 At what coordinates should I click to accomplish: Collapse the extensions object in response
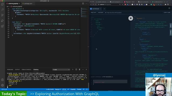tap(134, 45)
